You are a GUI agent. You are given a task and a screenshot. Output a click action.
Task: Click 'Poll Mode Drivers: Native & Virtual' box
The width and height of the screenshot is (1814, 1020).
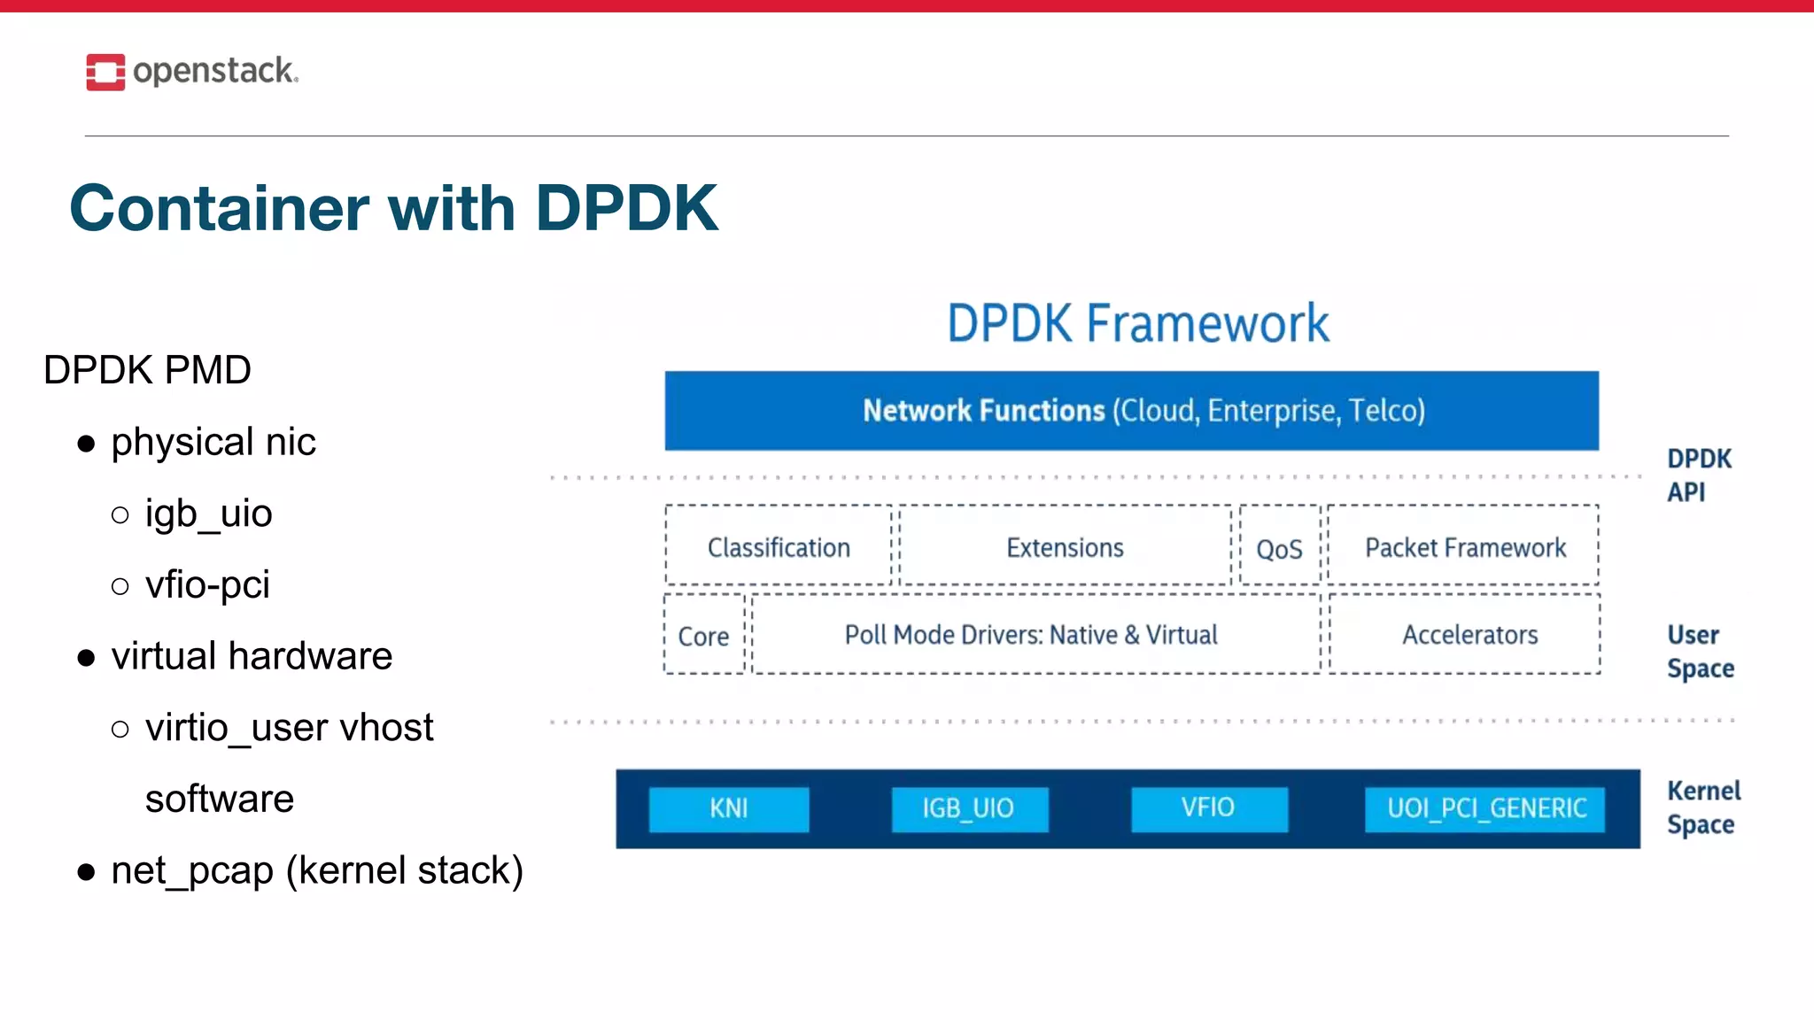pyautogui.click(x=1035, y=634)
